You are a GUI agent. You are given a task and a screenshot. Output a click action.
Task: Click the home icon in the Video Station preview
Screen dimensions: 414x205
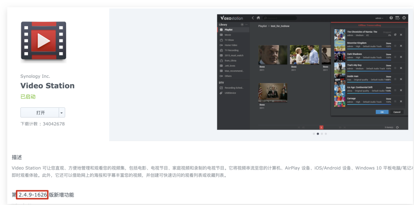[x=258, y=18]
